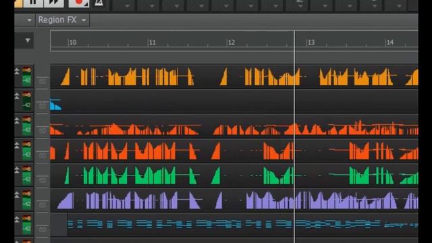Click the level meter of the green track
Screen dimensions: 432x243
(27, 175)
